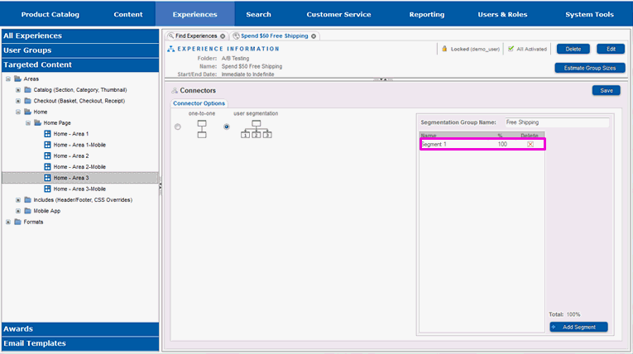Click the Home - Area 3-Mobile grid icon
This screenshot has height=354, width=633.
point(47,189)
